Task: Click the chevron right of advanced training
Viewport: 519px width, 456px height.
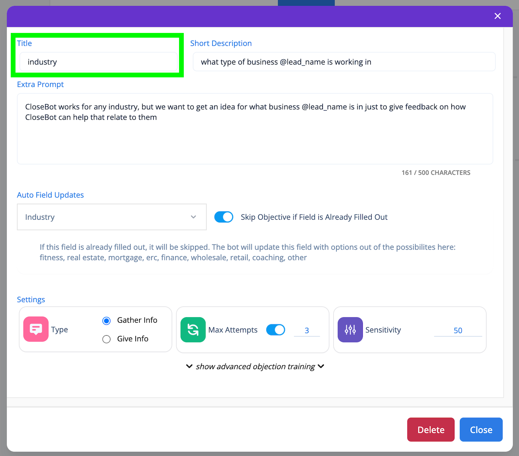Action: pyautogui.click(x=321, y=366)
